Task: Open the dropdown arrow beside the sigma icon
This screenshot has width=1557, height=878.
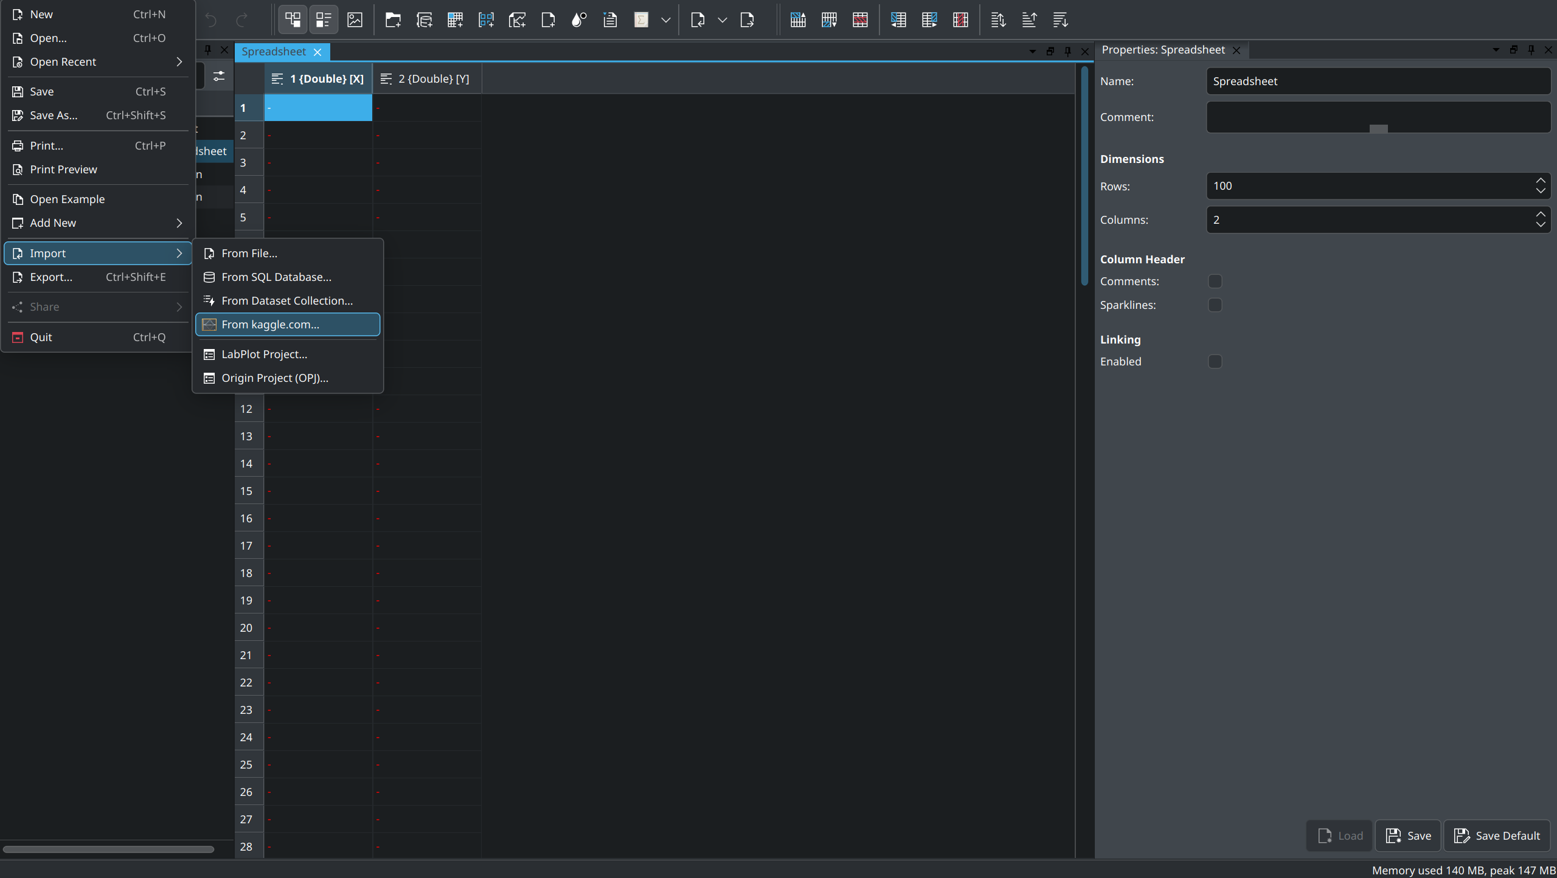Action: point(666,20)
